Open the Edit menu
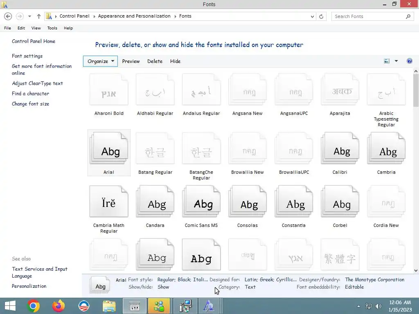Screen dimensions: 419x314 point(21,28)
